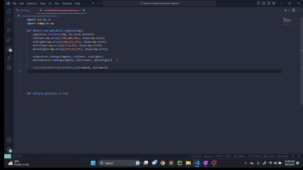Click the remote window indicator in status bar
Image resolution: width=303 pixels, height=170 pixels.
[8, 156]
